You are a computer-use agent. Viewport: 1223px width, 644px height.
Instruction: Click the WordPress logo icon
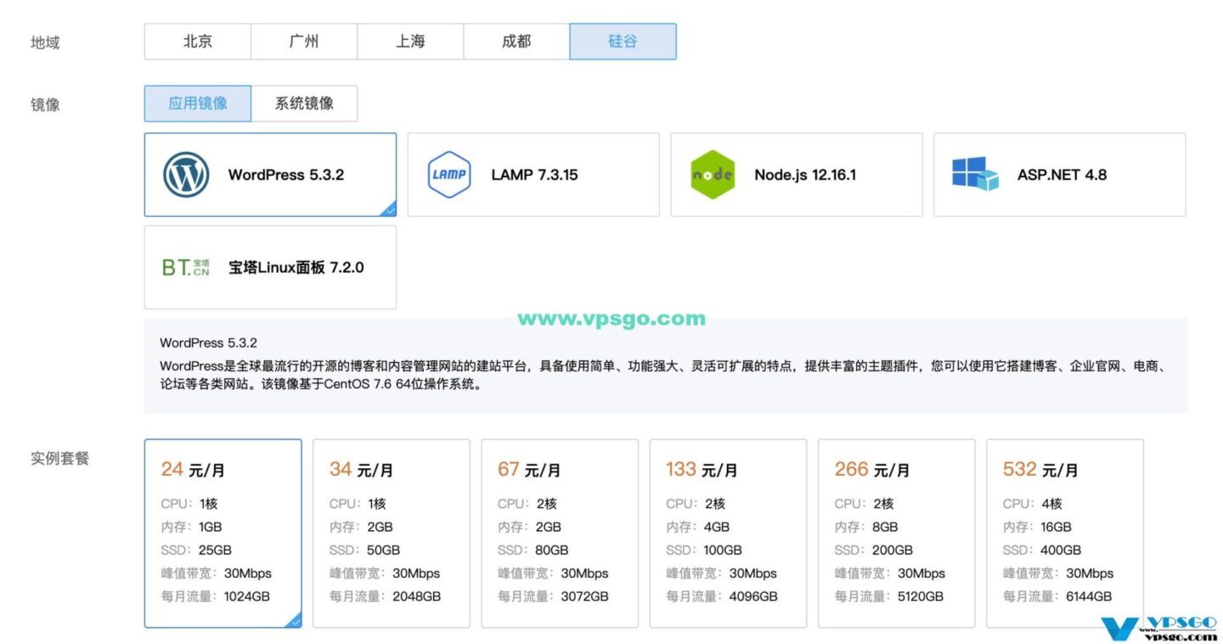(x=186, y=175)
